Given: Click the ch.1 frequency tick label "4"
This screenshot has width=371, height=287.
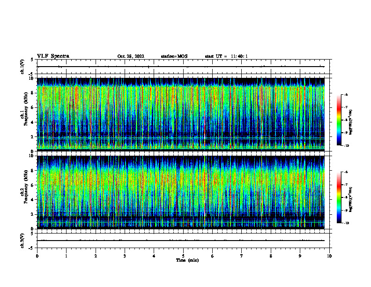Looking at the screenshot, I should tap(32, 122).
